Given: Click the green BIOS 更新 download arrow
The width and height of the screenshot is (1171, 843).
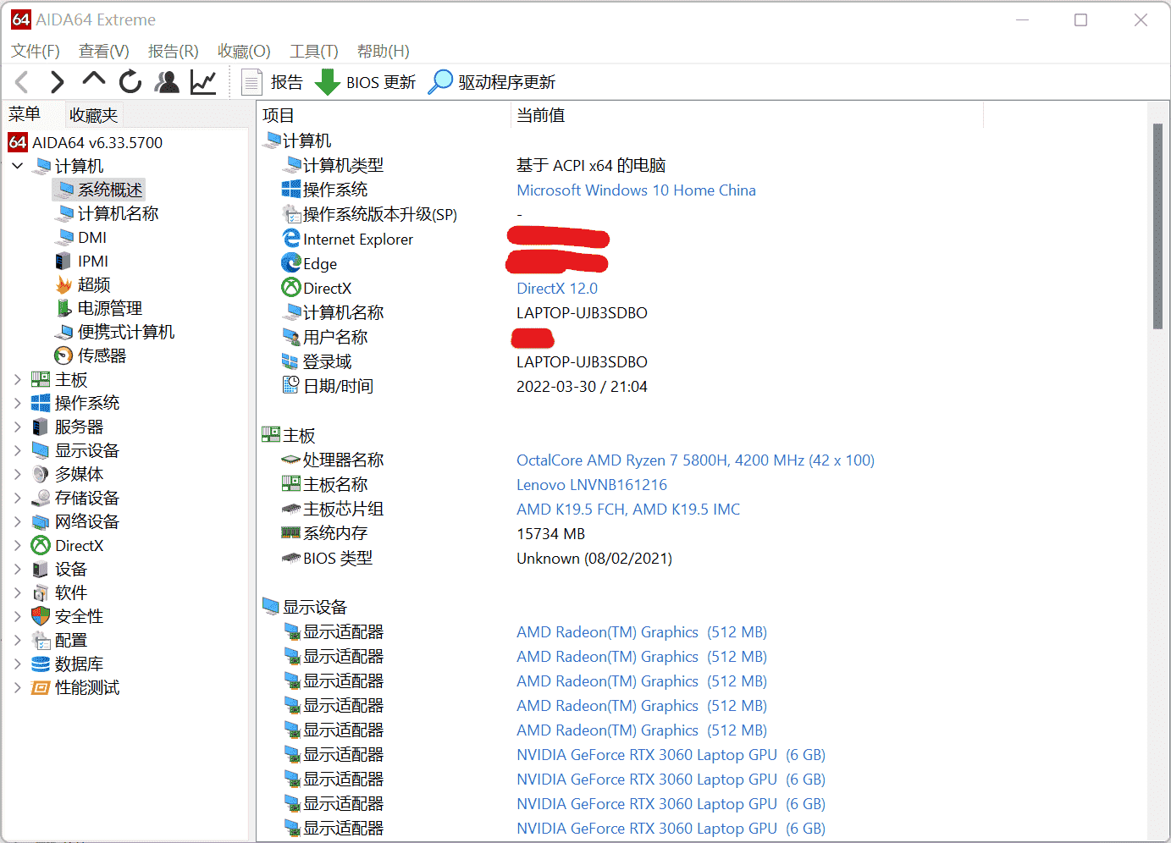Looking at the screenshot, I should point(327,82).
